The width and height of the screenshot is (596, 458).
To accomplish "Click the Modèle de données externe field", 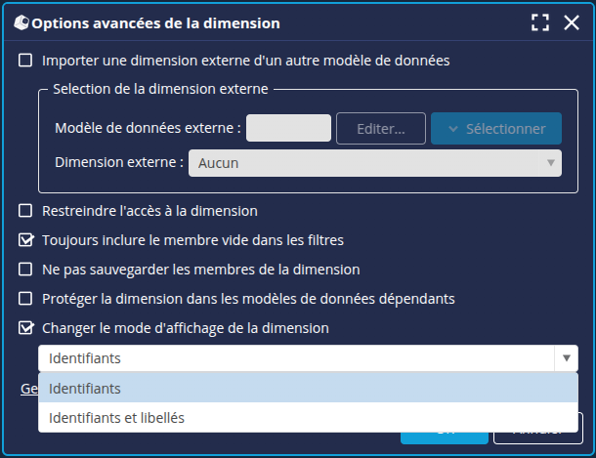I will tap(288, 128).
